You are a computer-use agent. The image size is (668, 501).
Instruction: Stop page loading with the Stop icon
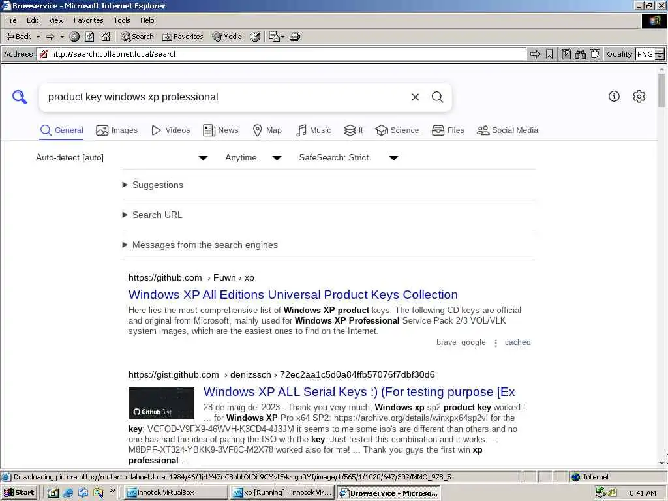point(74,37)
